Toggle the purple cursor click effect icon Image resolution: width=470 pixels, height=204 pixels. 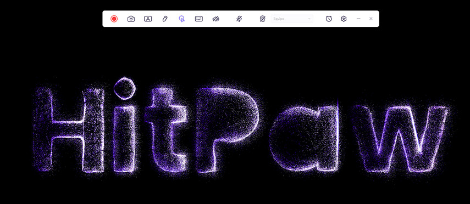click(181, 19)
